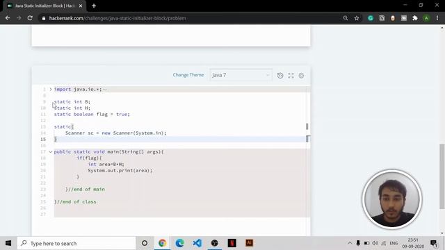Open Microsoft Edge from taskbar

click(x=179, y=243)
